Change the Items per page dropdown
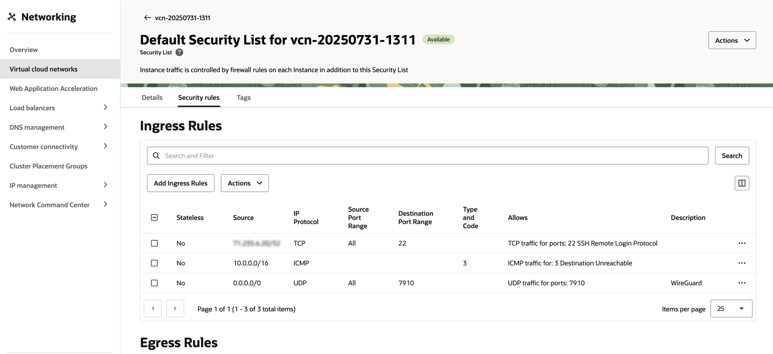 click(731, 308)
